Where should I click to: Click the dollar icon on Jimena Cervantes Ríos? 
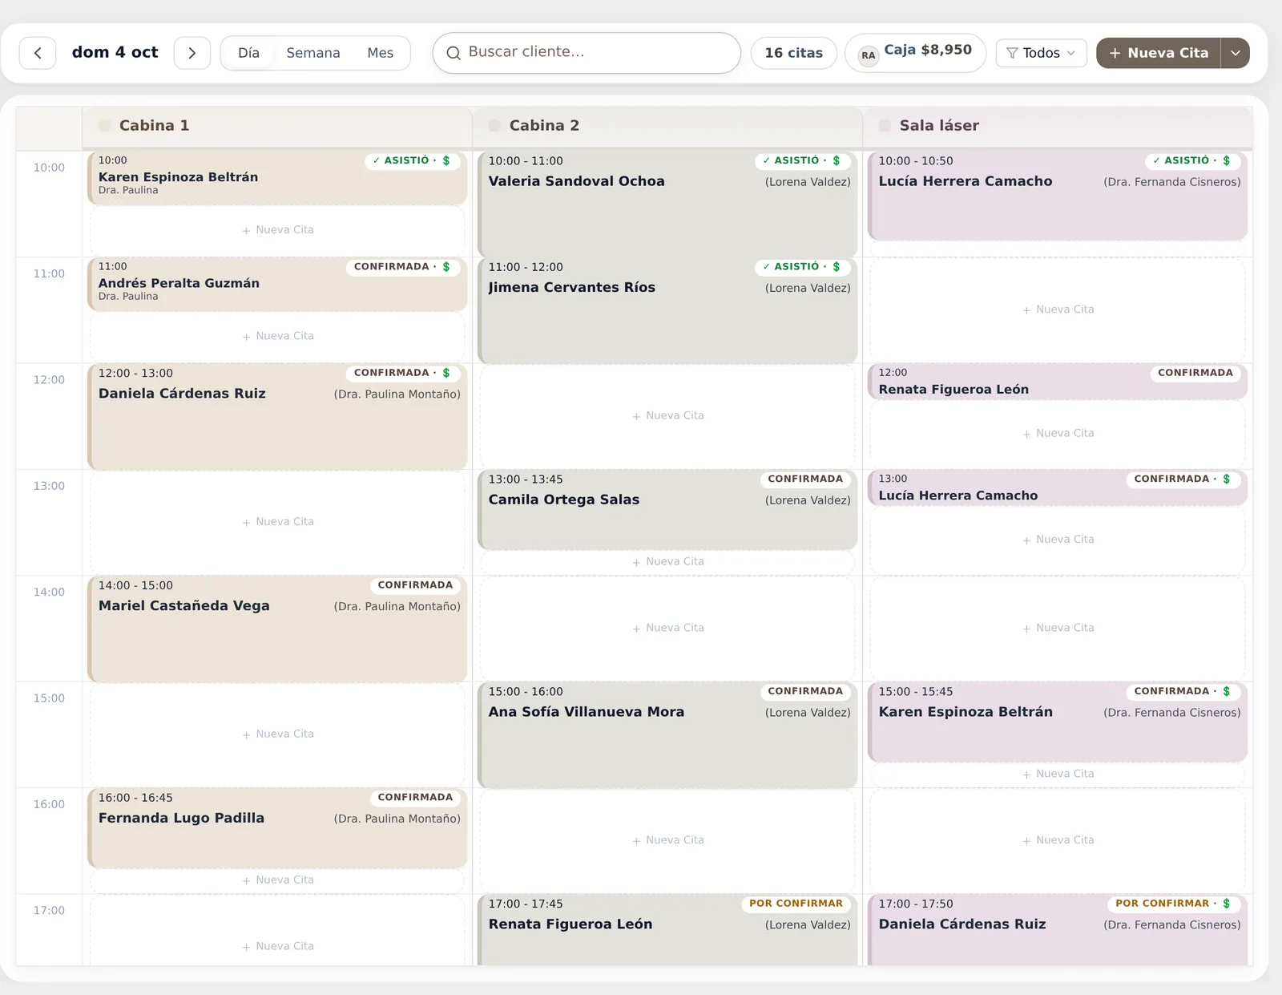point(837,266)
